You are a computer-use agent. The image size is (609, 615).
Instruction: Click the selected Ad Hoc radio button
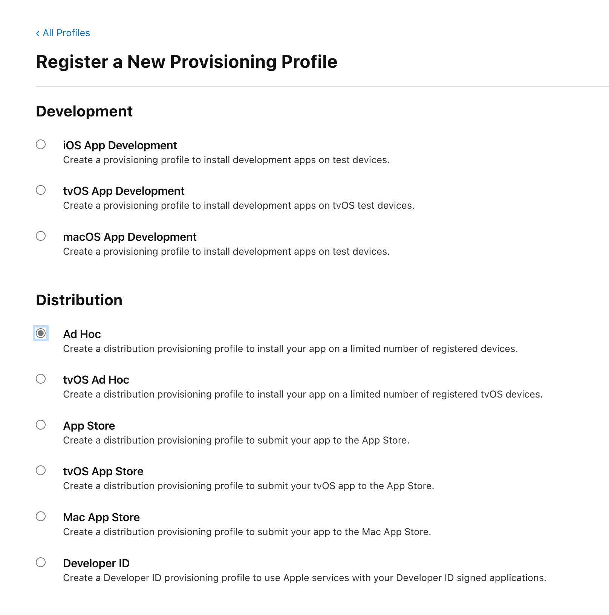click(41, 333)
